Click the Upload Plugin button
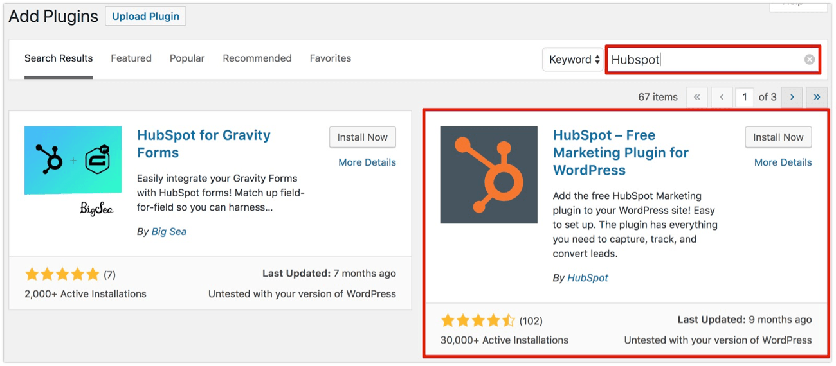This screenshot has width=836, height=366. click(145, 16)
